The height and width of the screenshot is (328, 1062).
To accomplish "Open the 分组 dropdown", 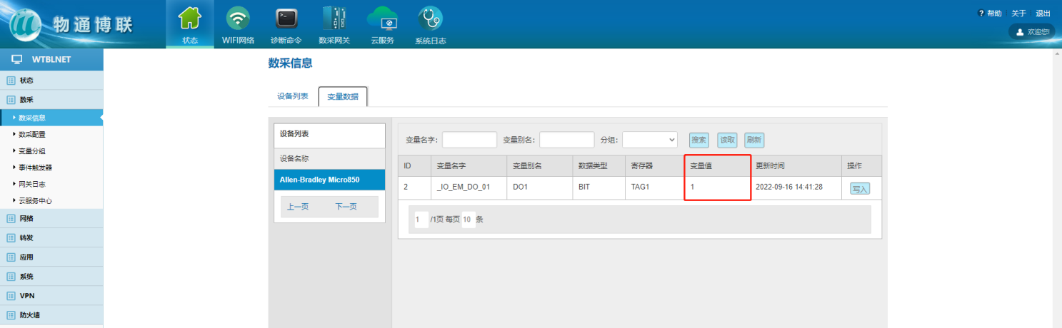I will pos(650,140).
